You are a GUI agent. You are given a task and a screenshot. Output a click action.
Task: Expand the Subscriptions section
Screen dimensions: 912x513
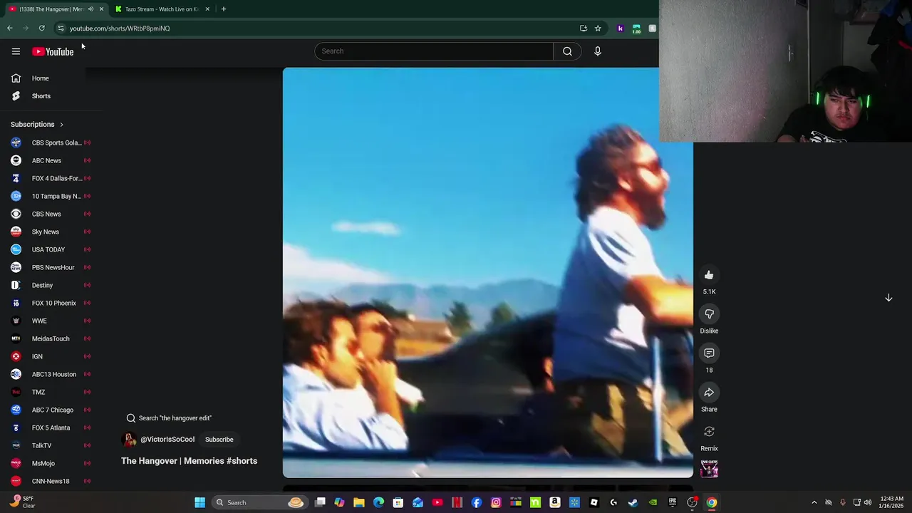pos(37,124)
